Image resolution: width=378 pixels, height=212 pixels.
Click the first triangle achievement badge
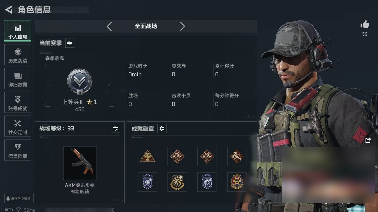pos(147,156)
